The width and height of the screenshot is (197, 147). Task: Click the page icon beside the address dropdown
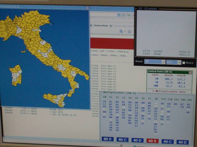tap(123, 15)
